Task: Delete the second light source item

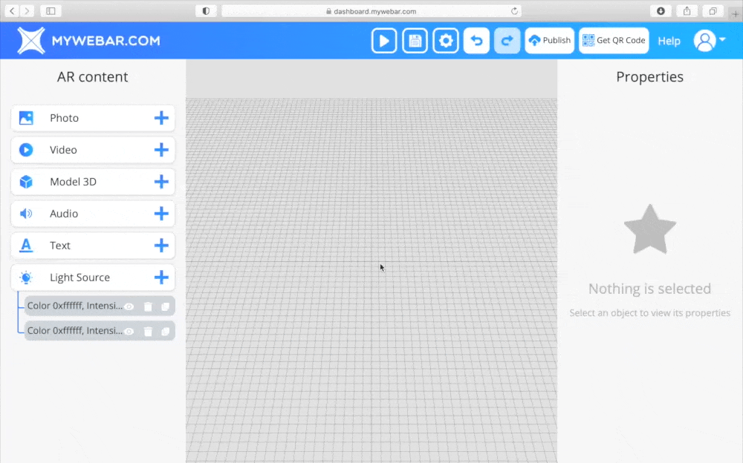Action: 148,332
